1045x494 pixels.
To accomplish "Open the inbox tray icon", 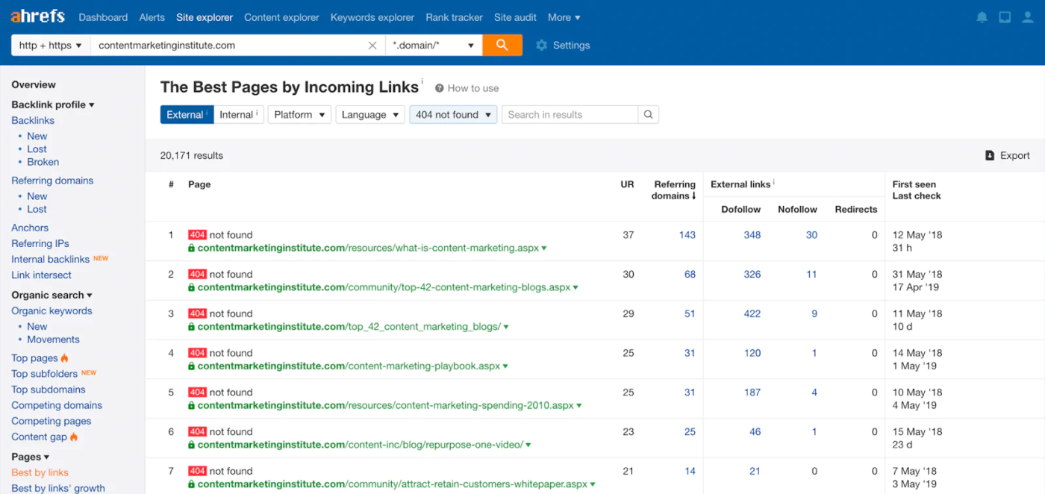I will pyautogui.click(x=1005, y=17).
